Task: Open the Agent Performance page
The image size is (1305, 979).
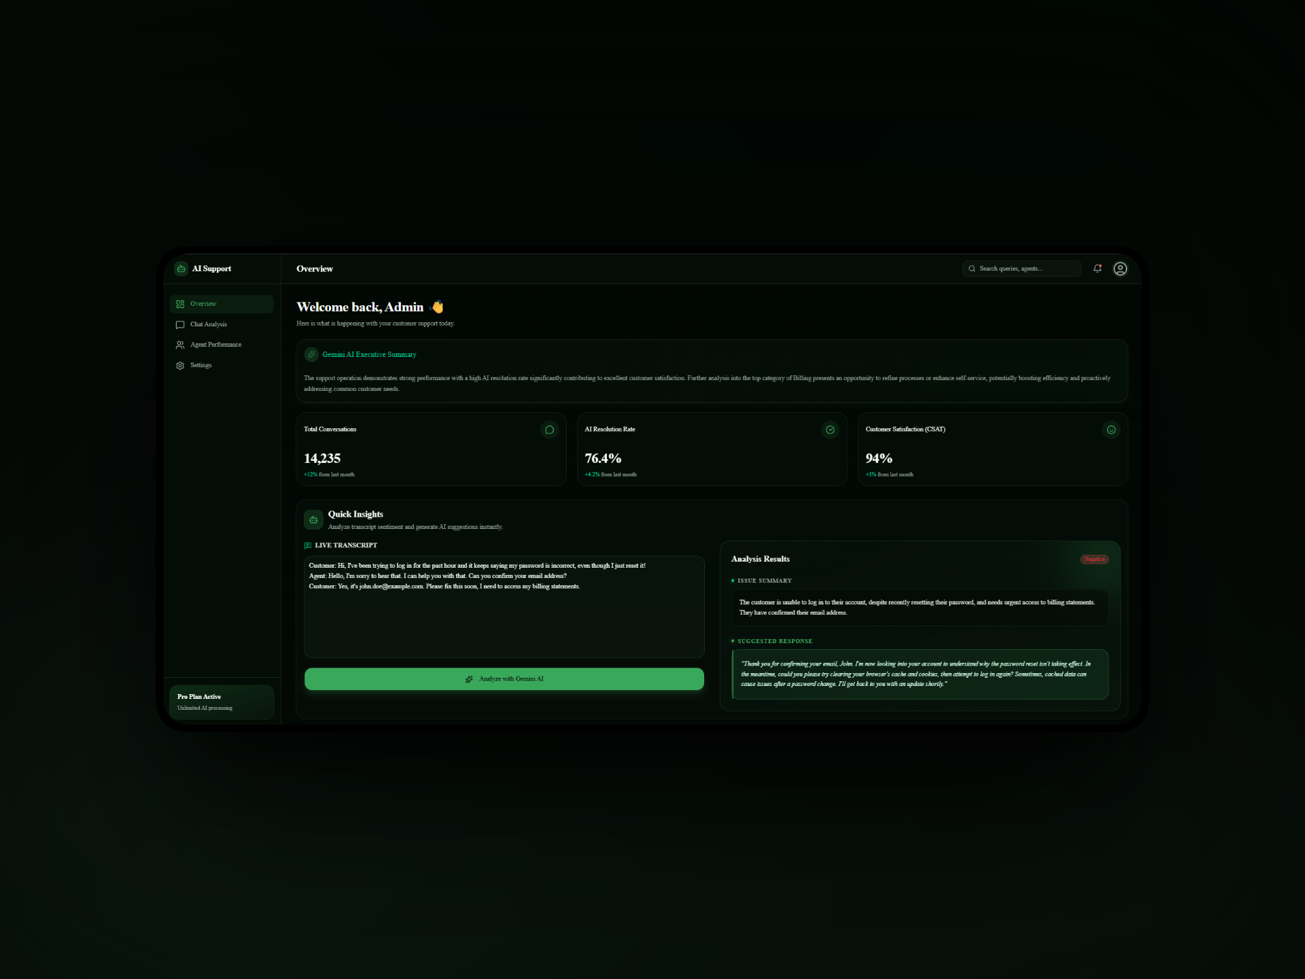Action: click(215, 345)
